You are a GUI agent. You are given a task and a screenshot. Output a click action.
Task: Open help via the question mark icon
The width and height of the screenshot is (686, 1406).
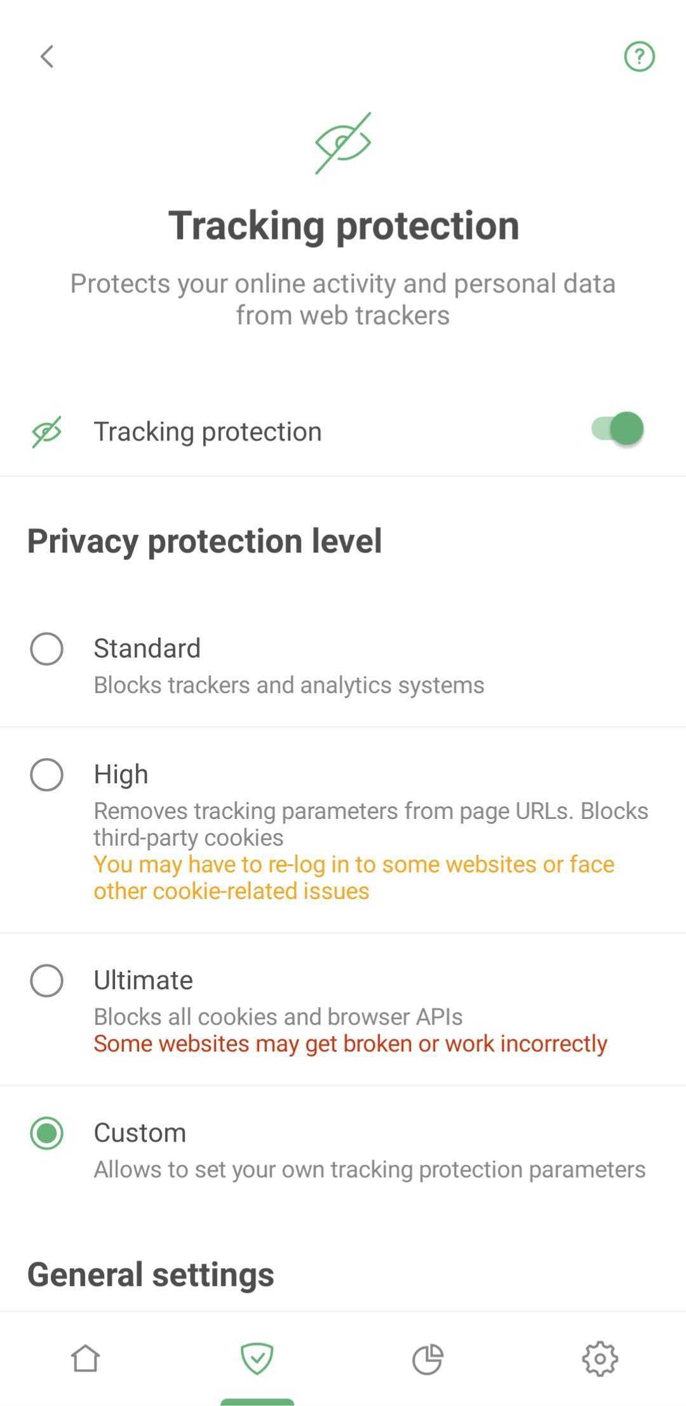point(639,56)
